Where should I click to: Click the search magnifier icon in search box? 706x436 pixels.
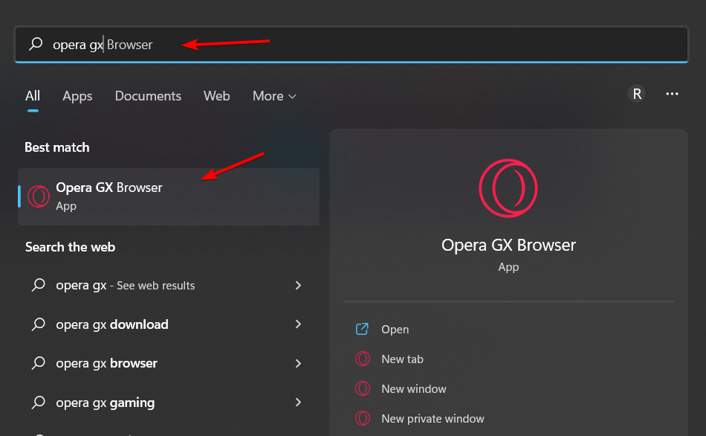[36, 44]
